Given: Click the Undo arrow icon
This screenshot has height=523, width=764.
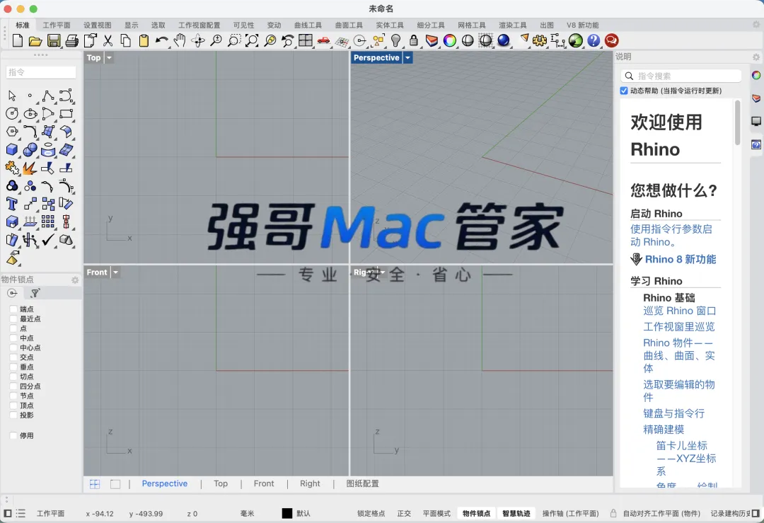Looking at the screenshot, I should tap(162, 40).
